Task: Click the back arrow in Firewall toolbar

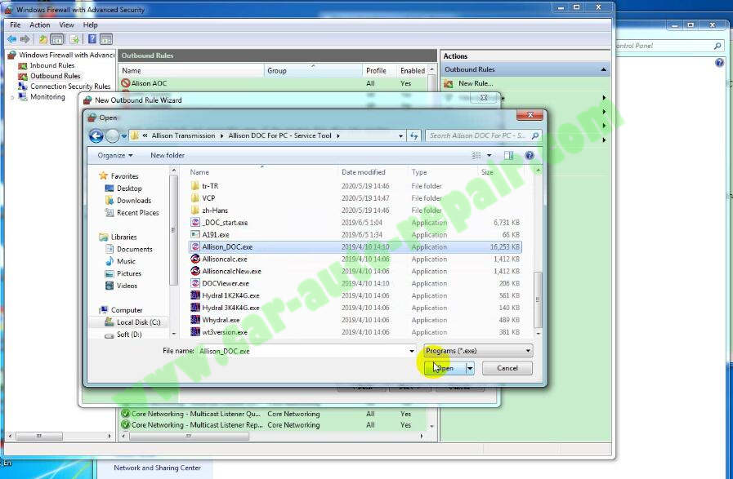Action: pos(11,39)
